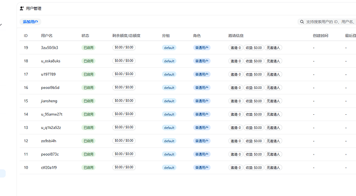Select username 3zu50i5k3
Screen dimensions: 356x196
coord(50,48)
